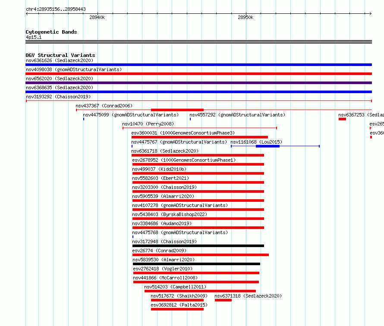Click the left arrow of the ruler
Image resolution: width=384 pixels, height=326 pixels.
[27, 14]
